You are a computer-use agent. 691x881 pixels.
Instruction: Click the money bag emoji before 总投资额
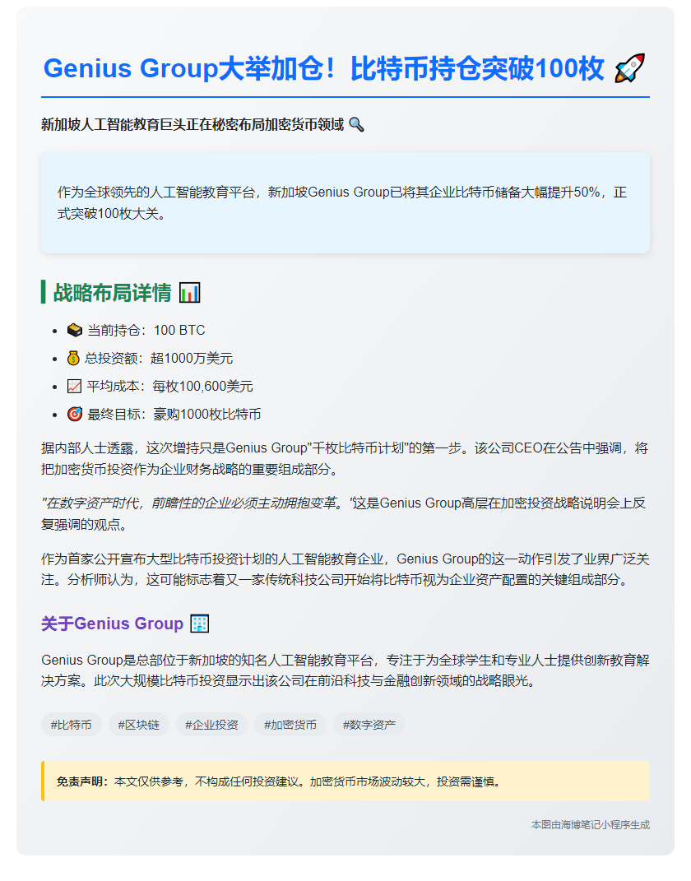click(73, 359)
